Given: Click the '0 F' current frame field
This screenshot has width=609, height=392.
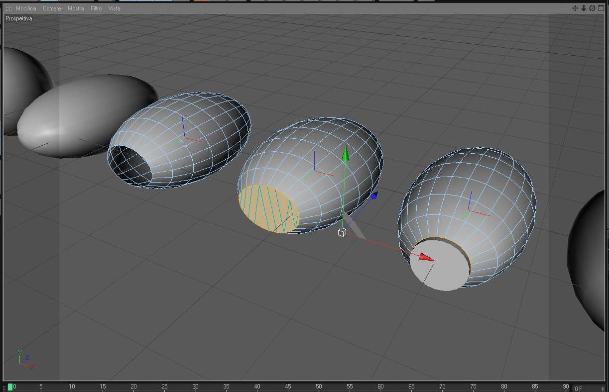Looking at the screenshot, I should click(x=588, y=388).
